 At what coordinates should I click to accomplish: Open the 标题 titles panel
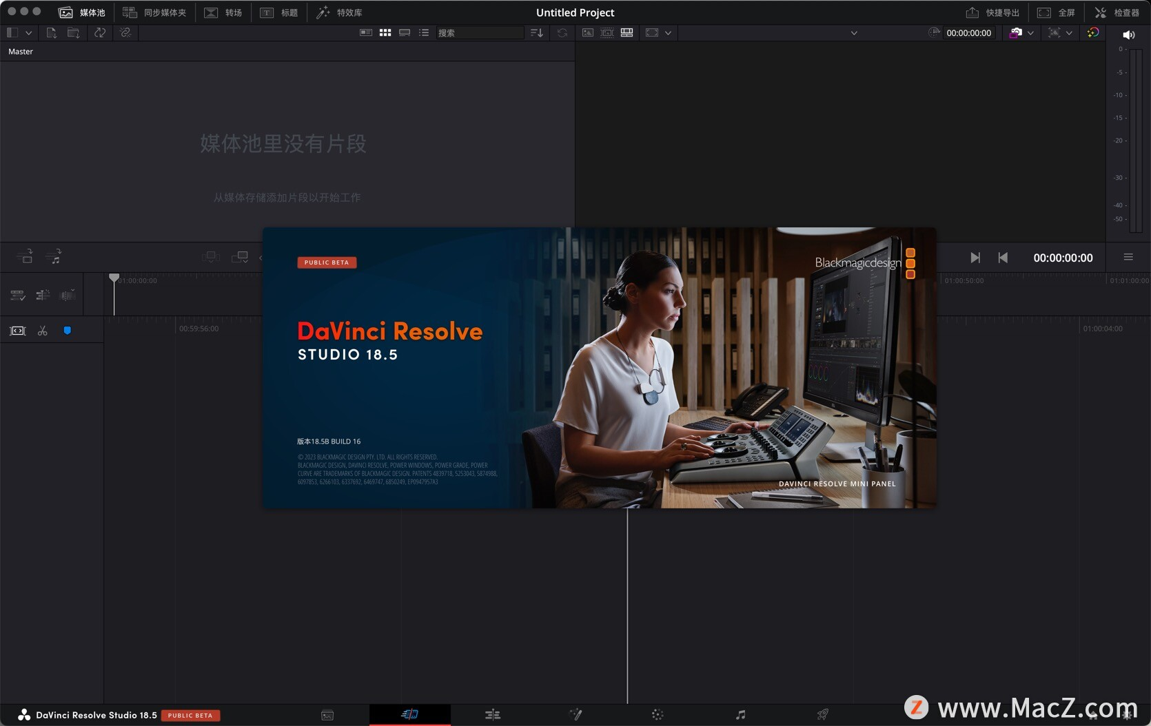279,12
